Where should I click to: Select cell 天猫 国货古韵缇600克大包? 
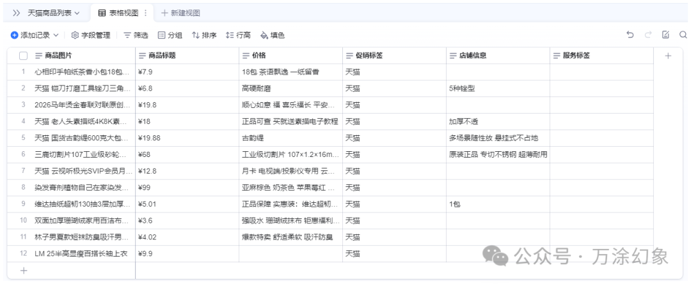coord(83,138)
